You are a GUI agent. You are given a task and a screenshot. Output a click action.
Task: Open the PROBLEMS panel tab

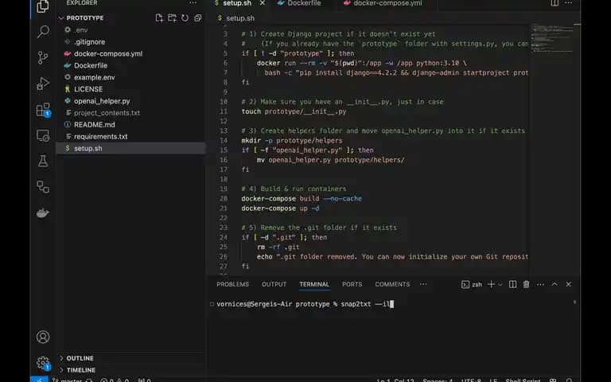(232, 284)
